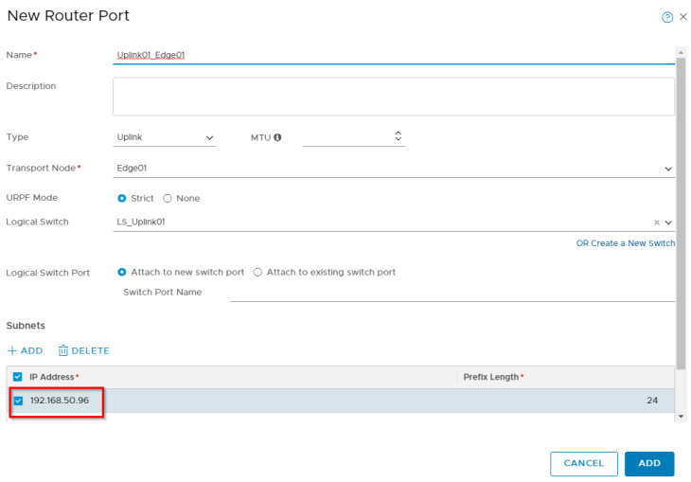Toggle the select-all subnets header checkbox
The image size is (691, 482).
[x=18, y=377]
